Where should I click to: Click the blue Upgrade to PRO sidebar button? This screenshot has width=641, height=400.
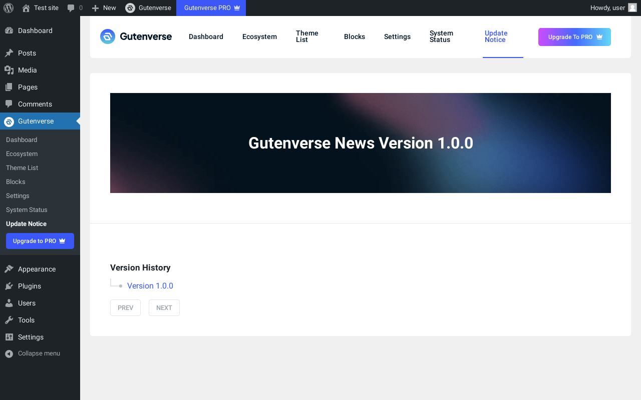[40, 241]
